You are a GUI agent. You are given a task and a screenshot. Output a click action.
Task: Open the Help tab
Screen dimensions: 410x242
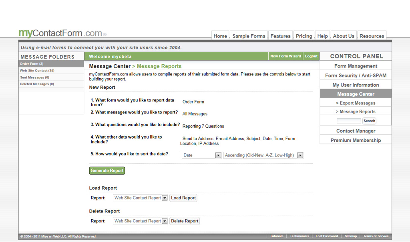pyautogui.click(x=322, y=36)
